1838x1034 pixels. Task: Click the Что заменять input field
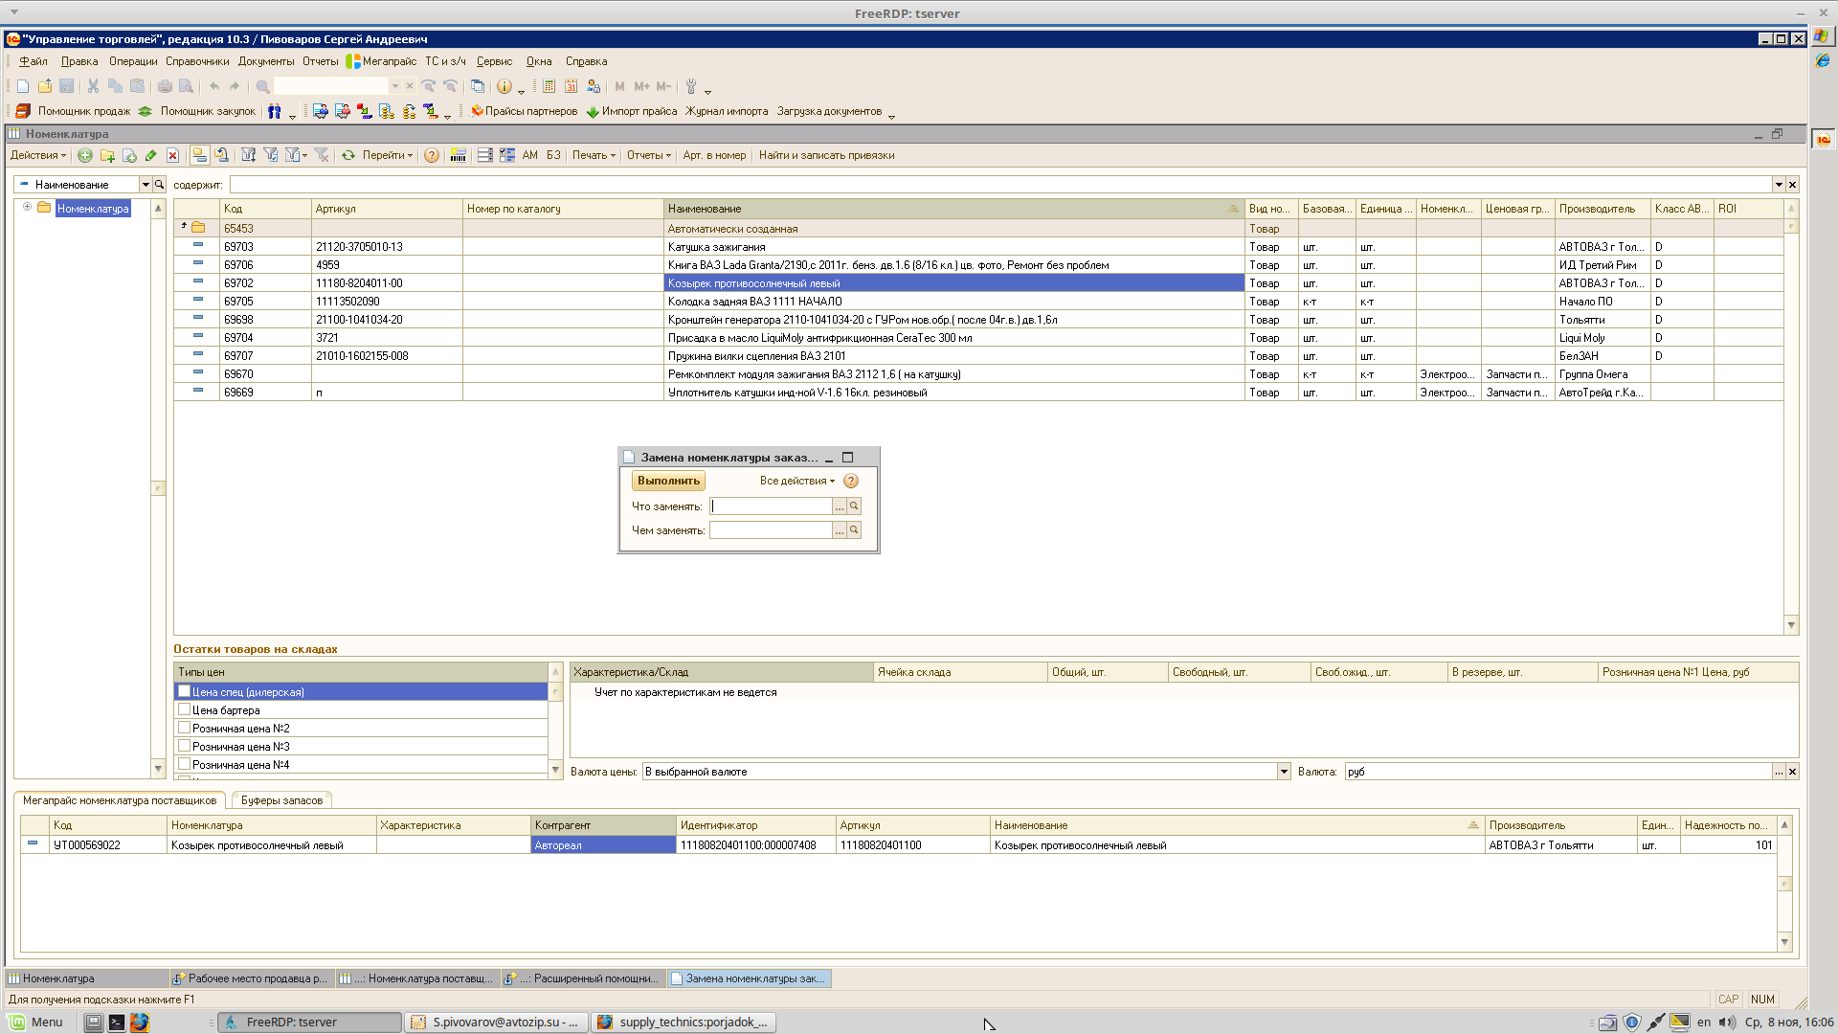[771, 506]
